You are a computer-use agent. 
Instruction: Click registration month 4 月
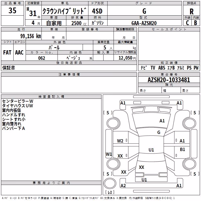(x=36, y=23)
